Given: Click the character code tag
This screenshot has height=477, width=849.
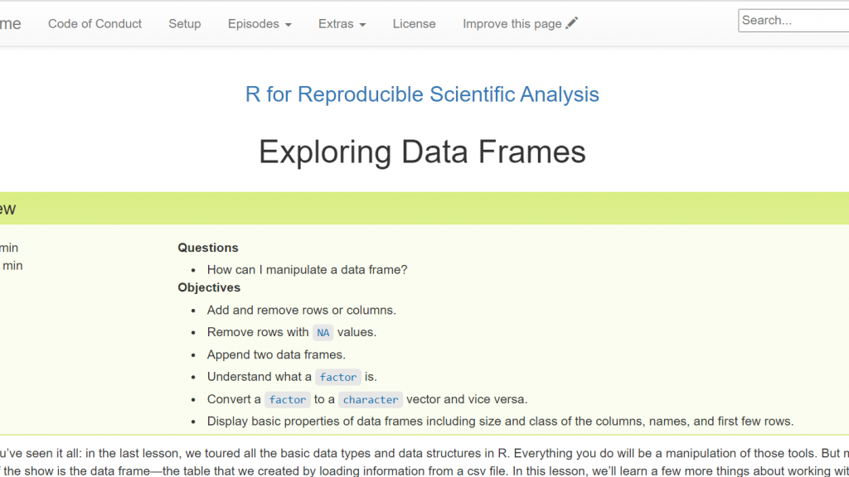Looking at the screenshot, I should tap(371, 400).
